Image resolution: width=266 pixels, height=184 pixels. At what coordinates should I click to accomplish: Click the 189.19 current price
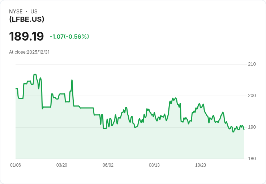[x=26, y=37]
